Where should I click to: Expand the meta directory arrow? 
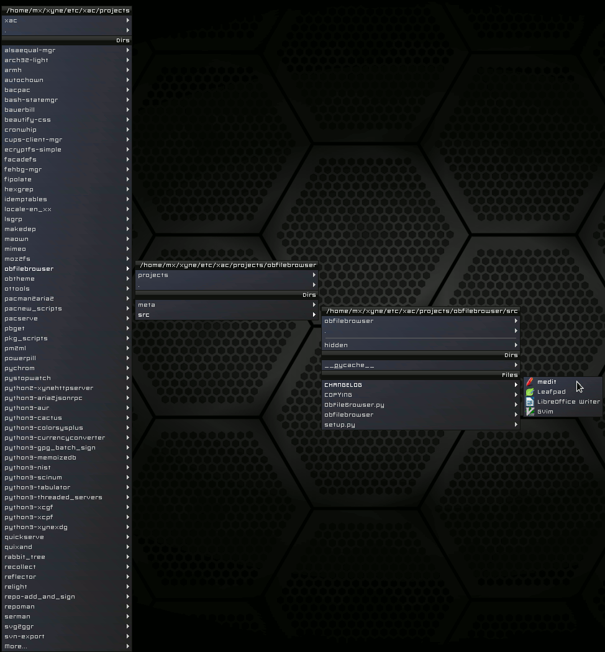click(314, 305)
